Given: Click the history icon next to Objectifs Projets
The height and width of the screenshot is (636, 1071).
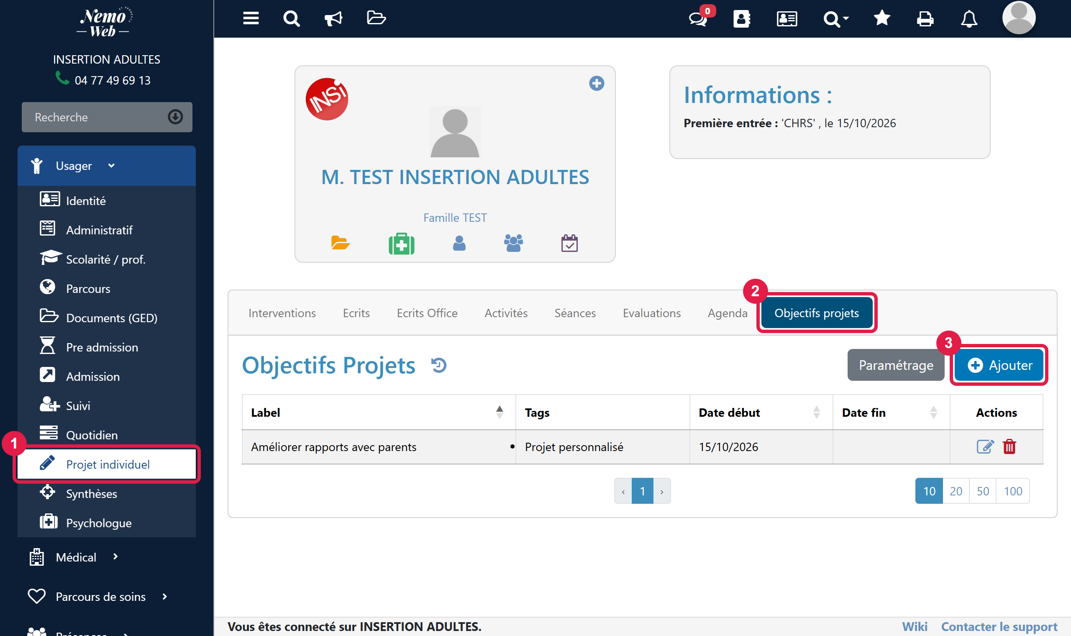Looking at the screenshot, I should (439, 366).
